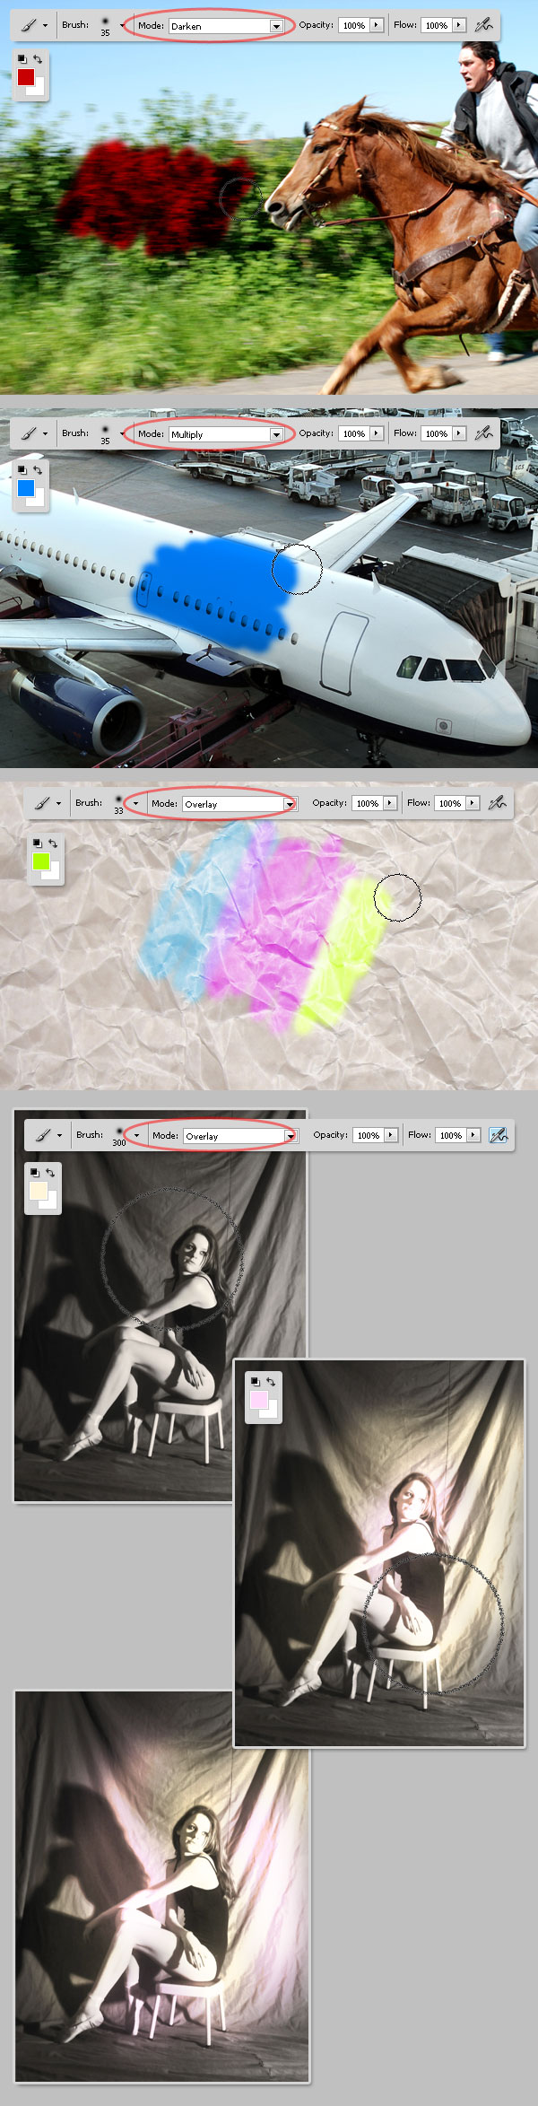
Task: Click the Opacity 100% field in the Darken bar
Action: [x=354, y=25]
